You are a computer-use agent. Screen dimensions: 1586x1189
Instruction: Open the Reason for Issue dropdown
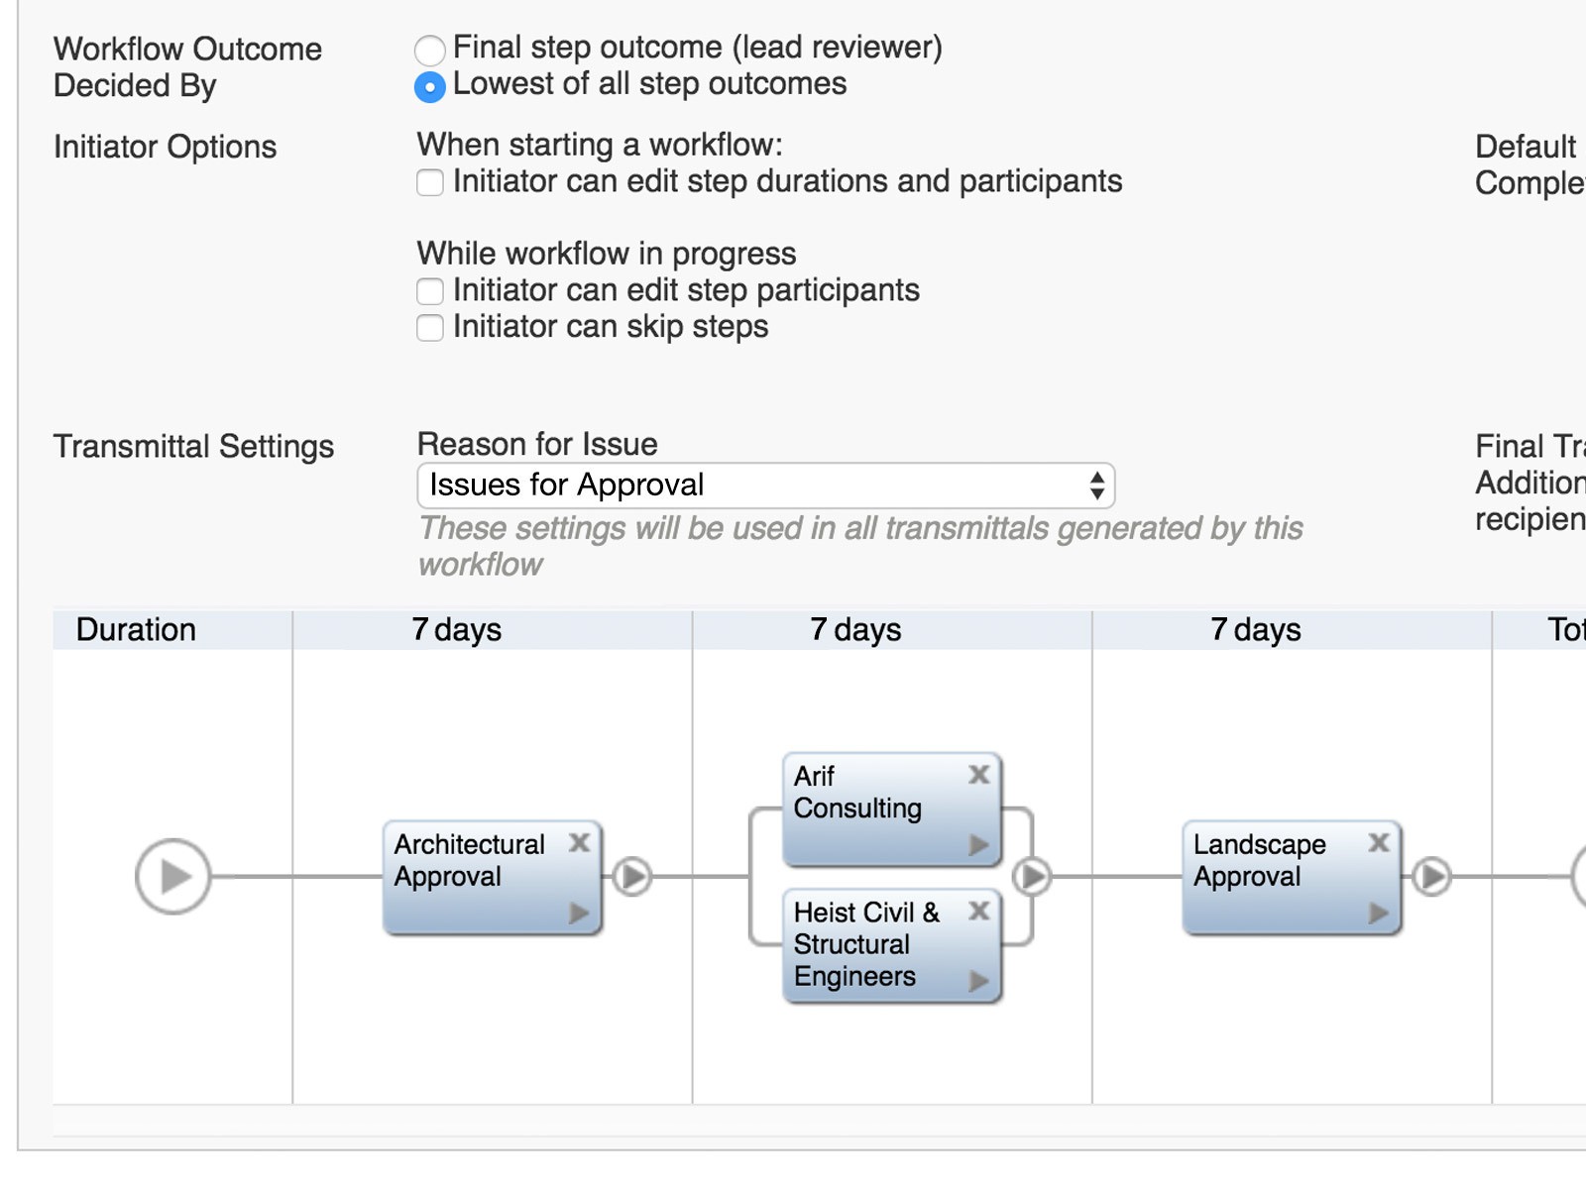765,486
